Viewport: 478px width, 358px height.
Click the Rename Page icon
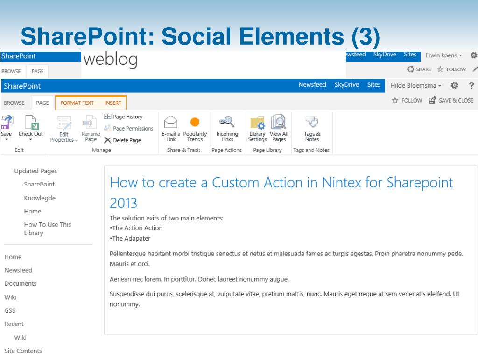click(x=91, y=123)
